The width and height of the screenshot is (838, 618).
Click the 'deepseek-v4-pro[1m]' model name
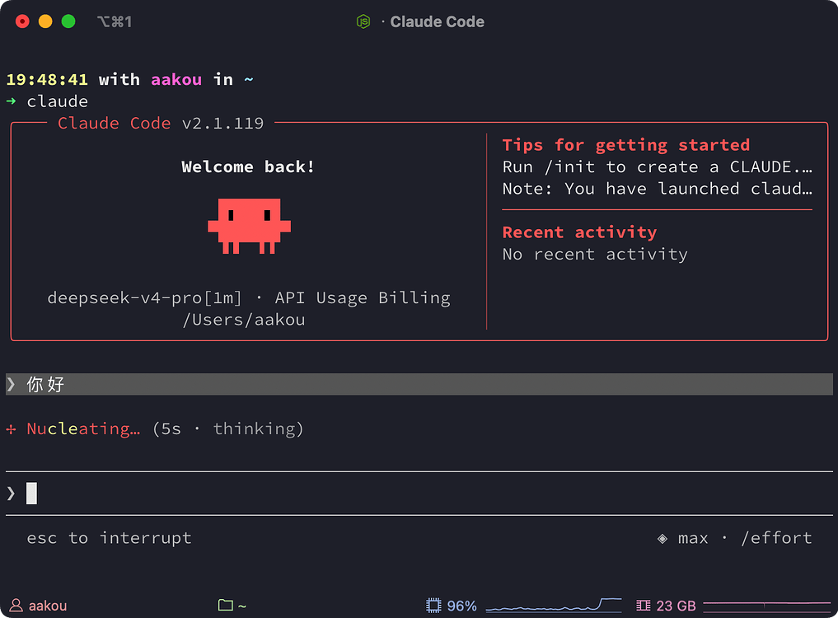click(x=144, y=297)
